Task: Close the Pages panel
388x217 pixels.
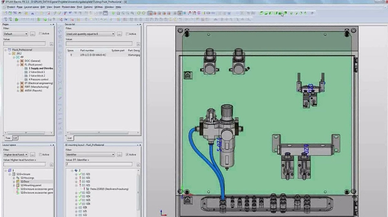Action: (54, 24)
